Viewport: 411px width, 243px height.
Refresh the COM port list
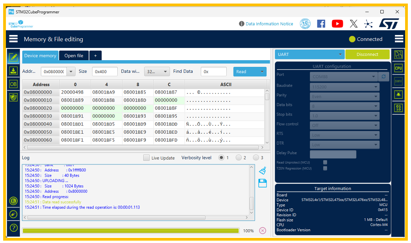point(383,76)
